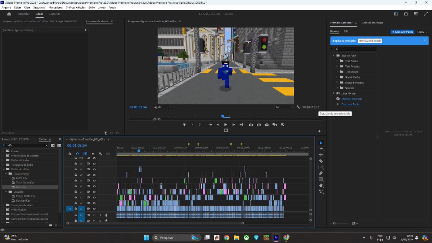Export frame with the camera icon
The width and height of the screenshot is (432, 243).
(x=267, y=125)
